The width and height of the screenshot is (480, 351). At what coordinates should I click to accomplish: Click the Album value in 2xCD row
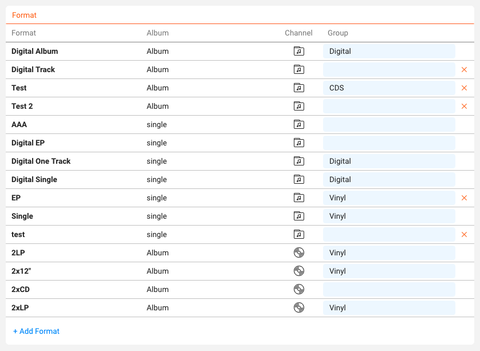[158, 290]
